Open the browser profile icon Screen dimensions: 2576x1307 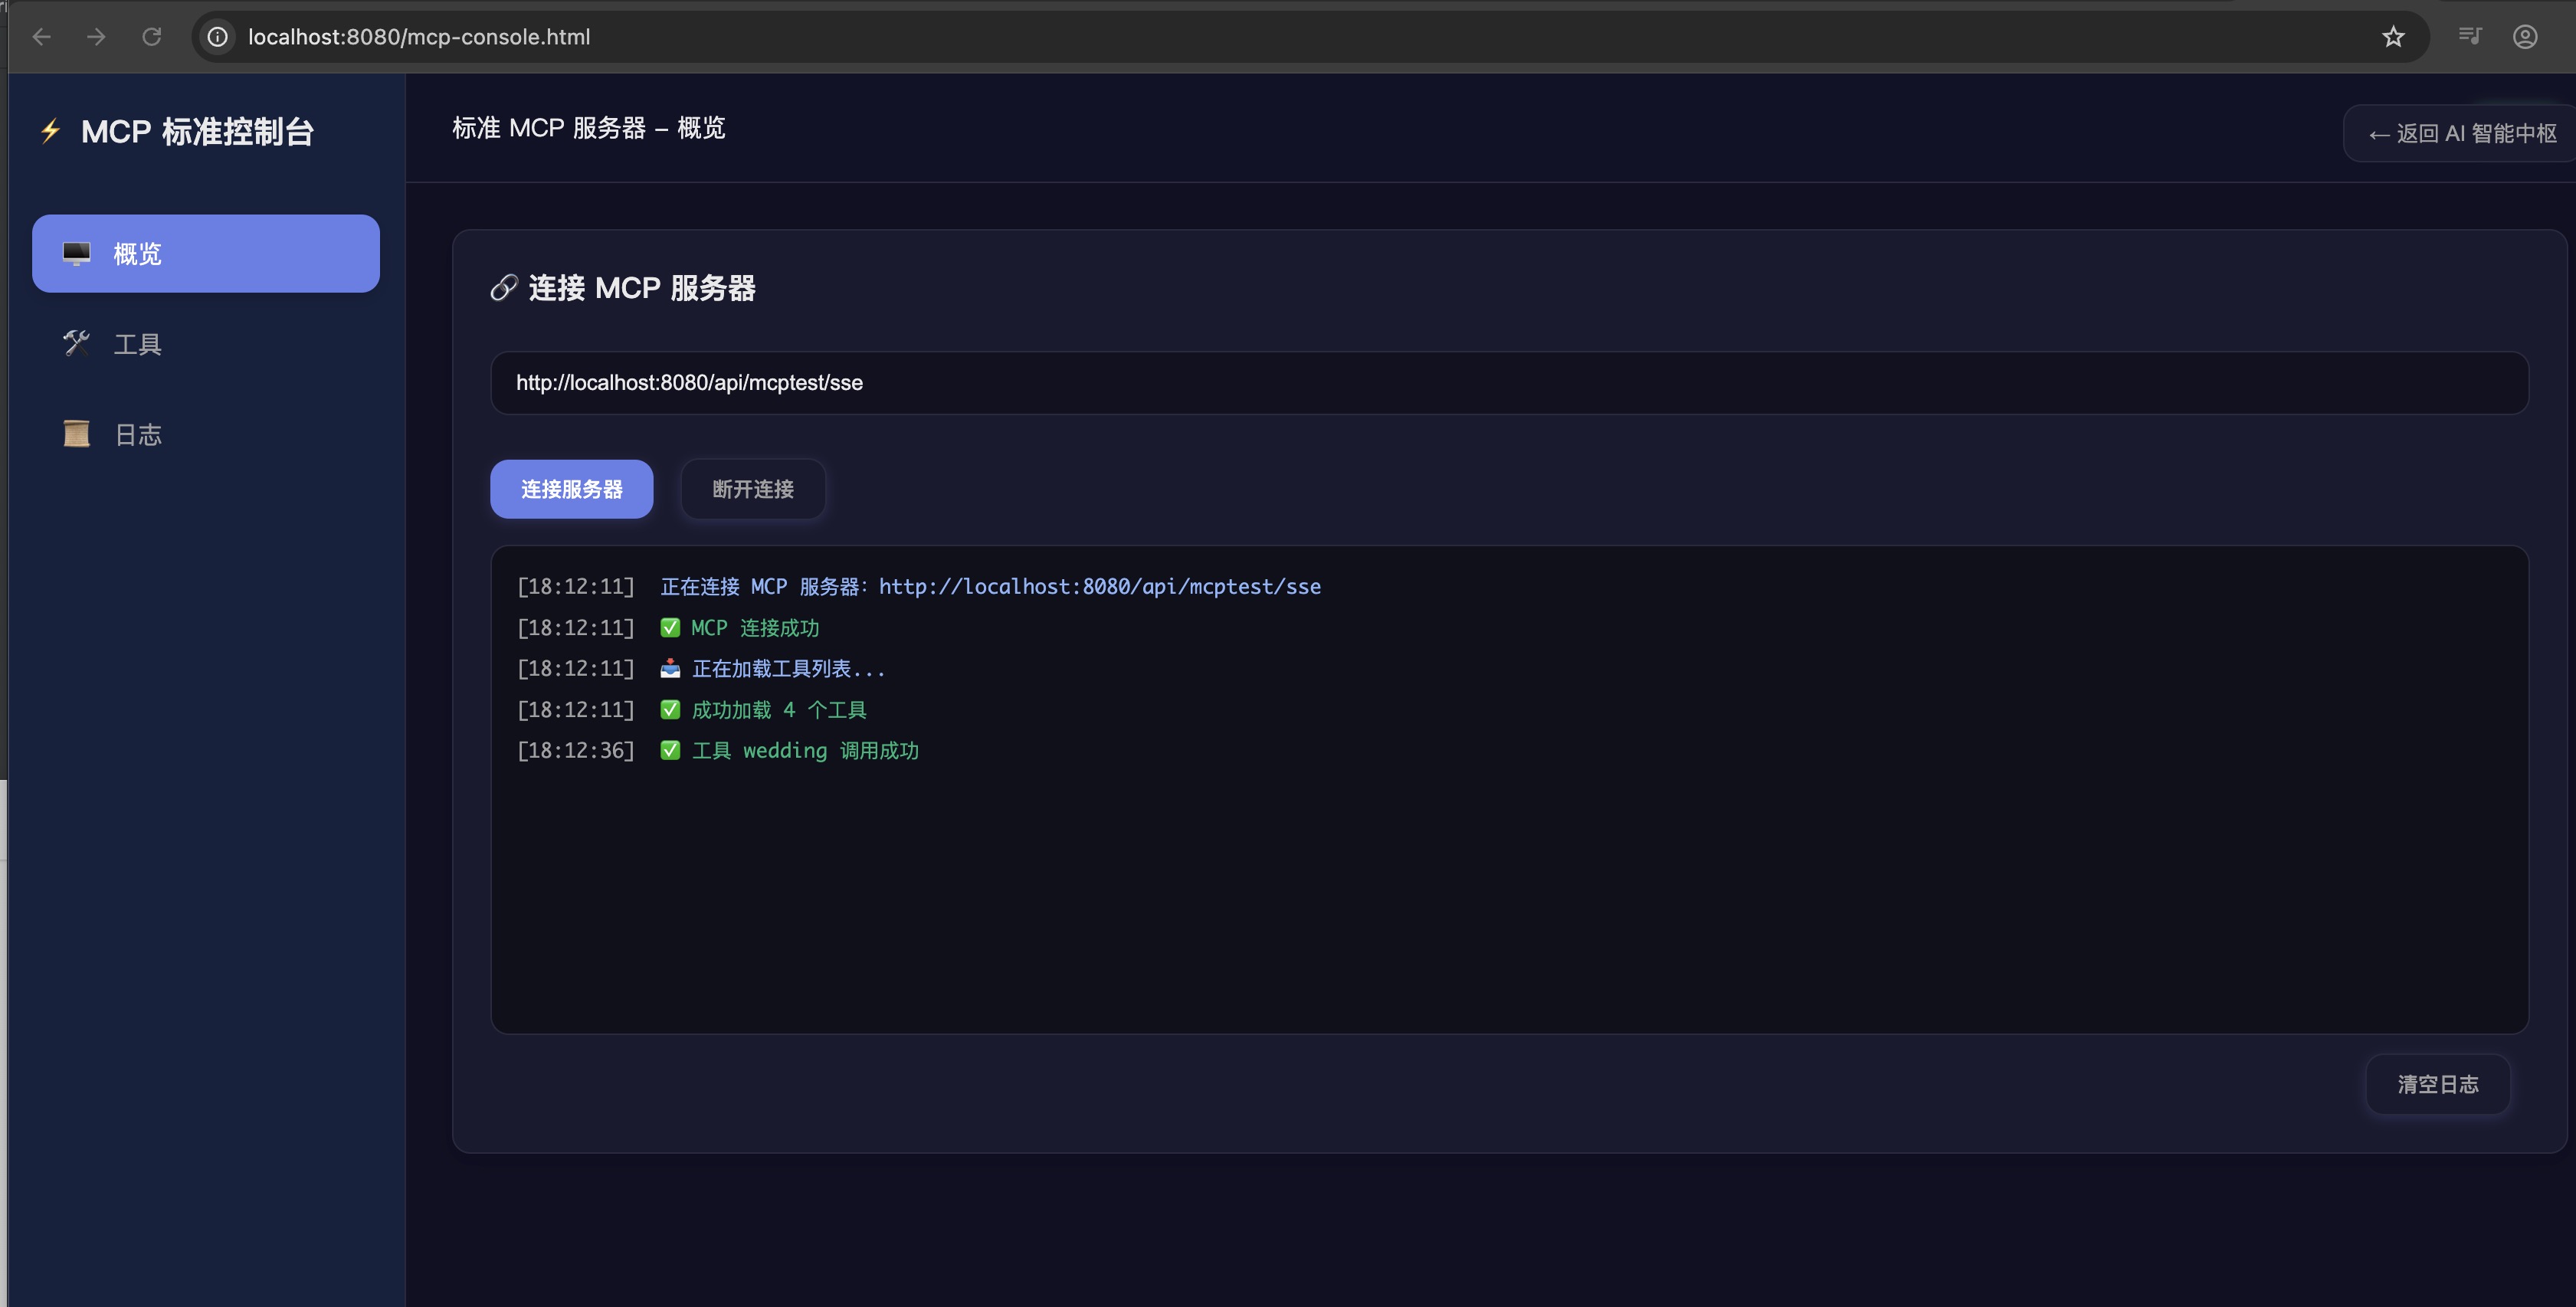2524,37
